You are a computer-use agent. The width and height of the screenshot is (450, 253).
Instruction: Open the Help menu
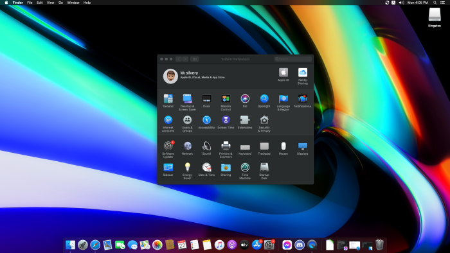point(87,3)
